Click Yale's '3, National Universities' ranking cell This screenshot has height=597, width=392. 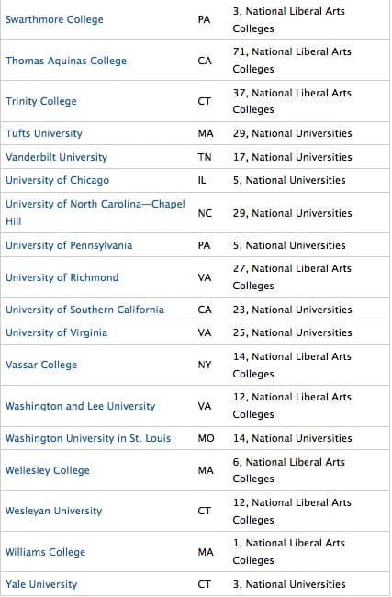coord(289,584)
